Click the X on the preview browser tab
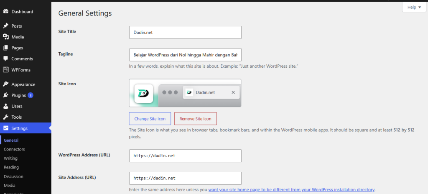 coord(233,92)
